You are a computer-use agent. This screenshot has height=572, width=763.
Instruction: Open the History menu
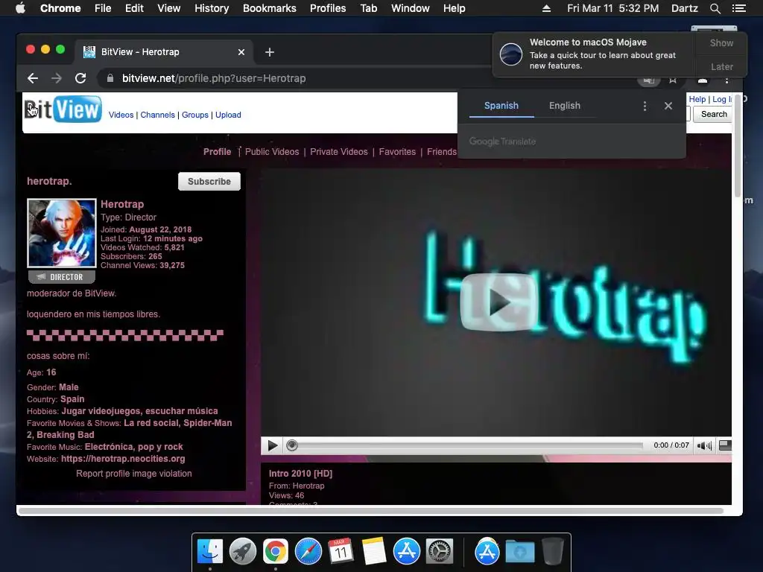(x=212, y=8)
